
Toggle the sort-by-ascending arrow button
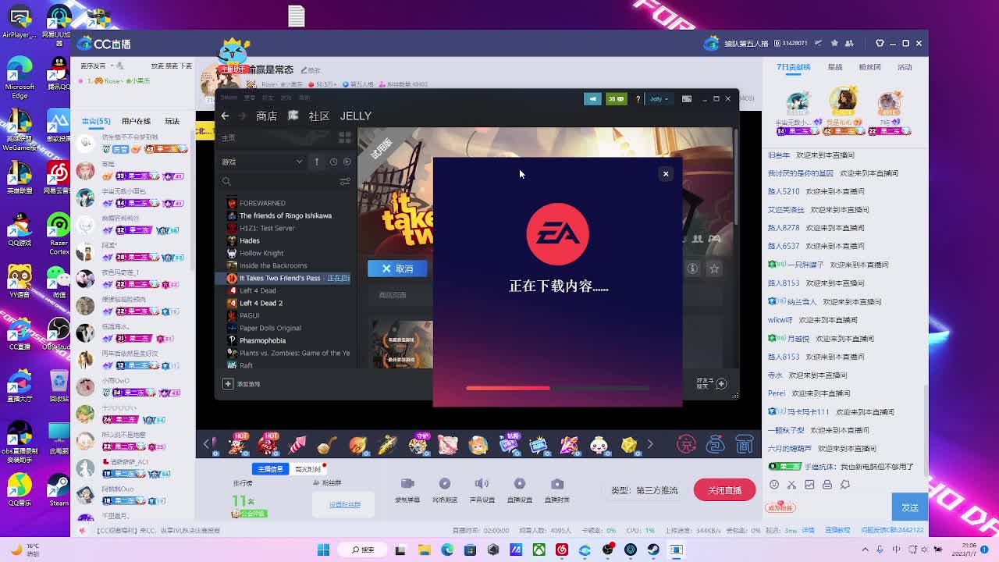click(x=316, y=162)
